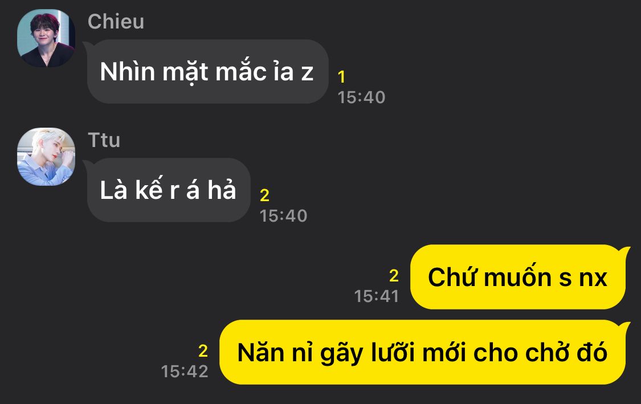The height and width of the screenshot is (404, 641).
Task: Click unread count 2 above 15:42
Action: 203,351
